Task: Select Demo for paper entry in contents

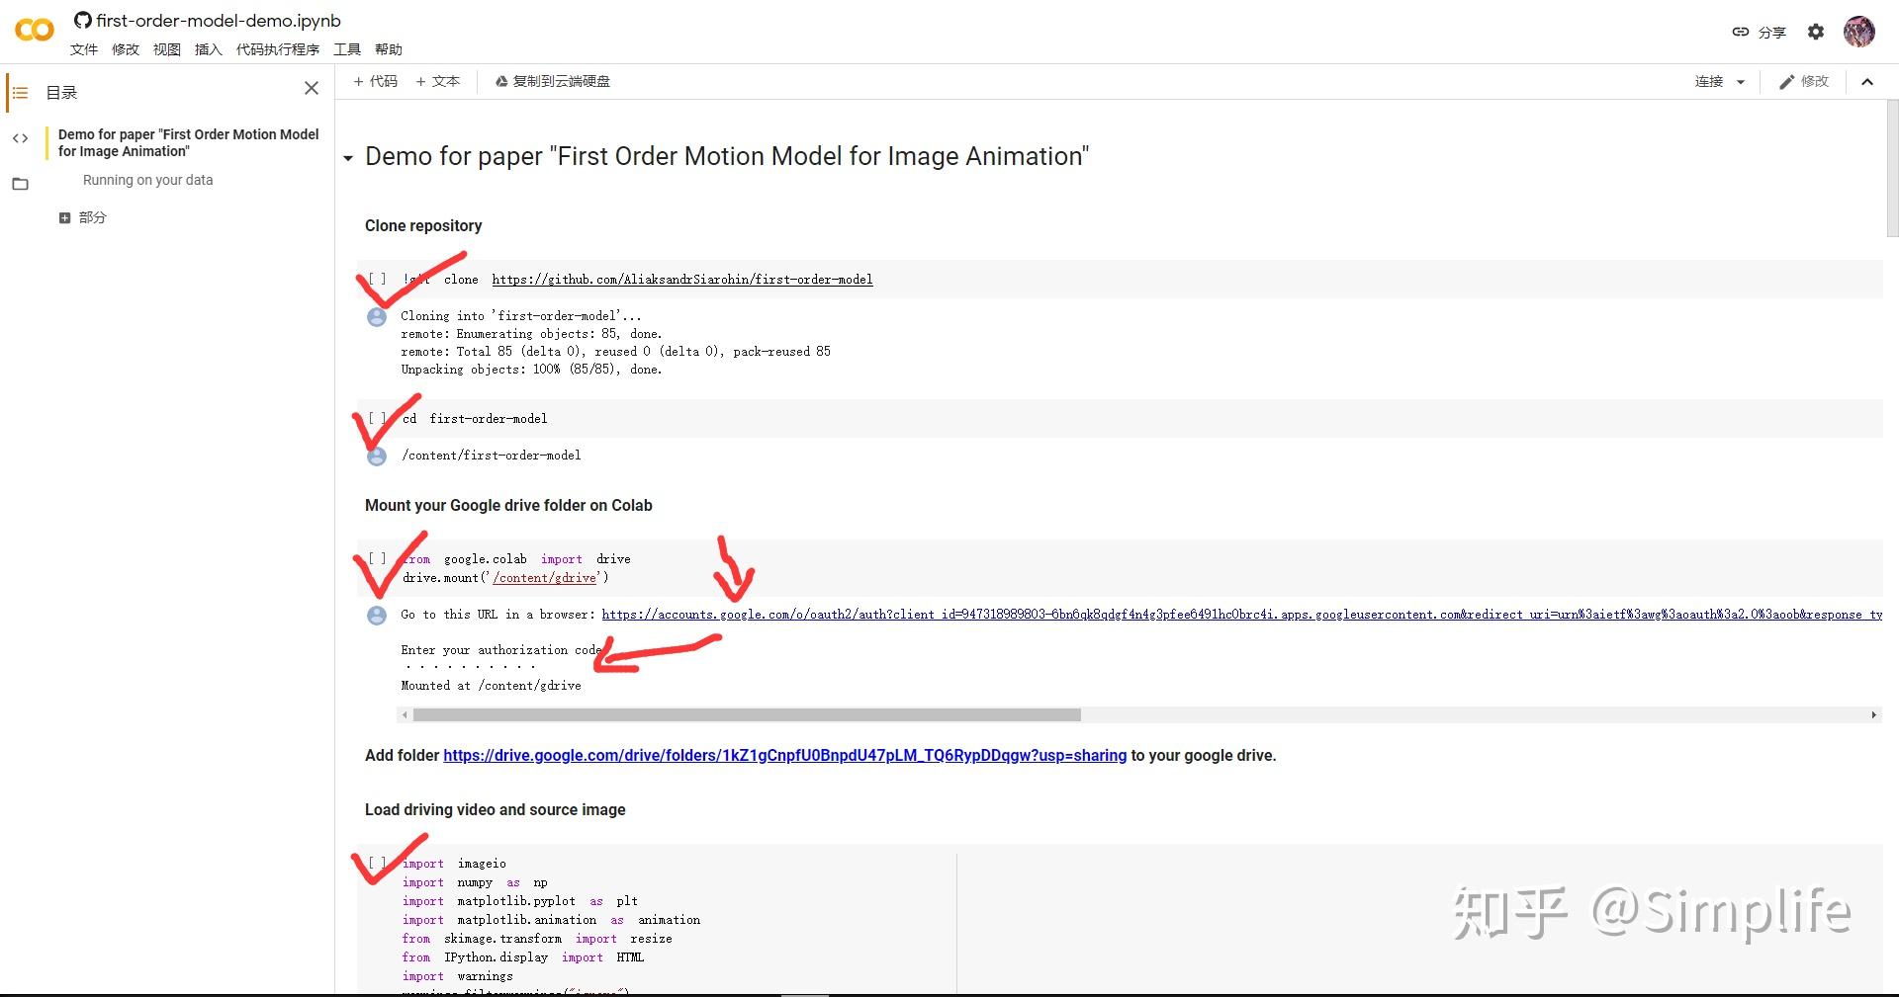Action: pyautogui.click(x=188, y=142)
